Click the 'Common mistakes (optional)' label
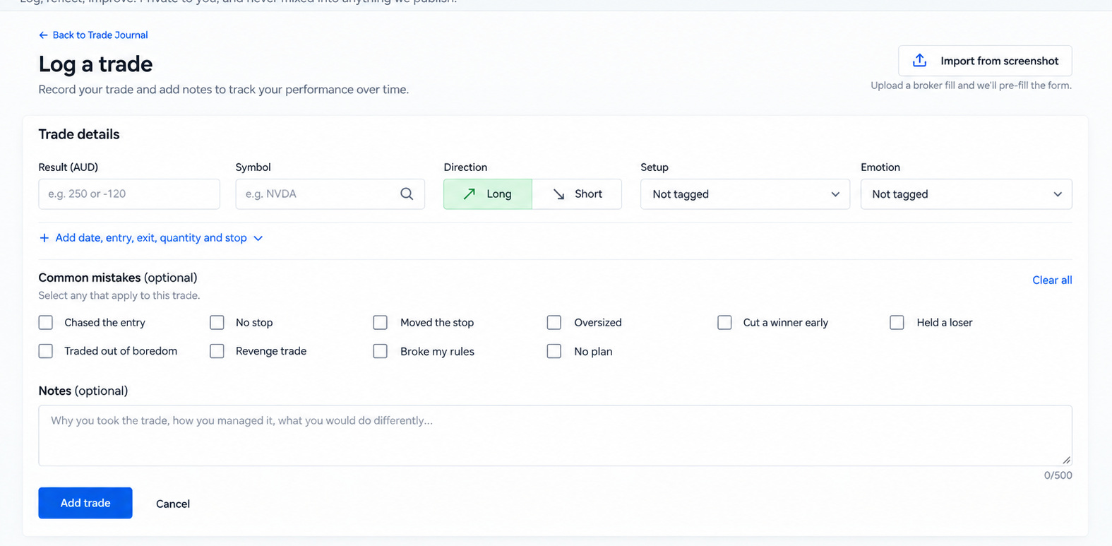Screen dimensions: 1112x546 pos(118,278)
